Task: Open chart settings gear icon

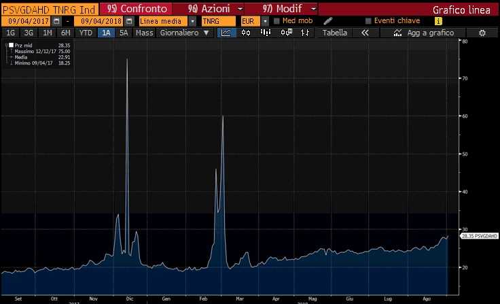Action: [482, 33]
